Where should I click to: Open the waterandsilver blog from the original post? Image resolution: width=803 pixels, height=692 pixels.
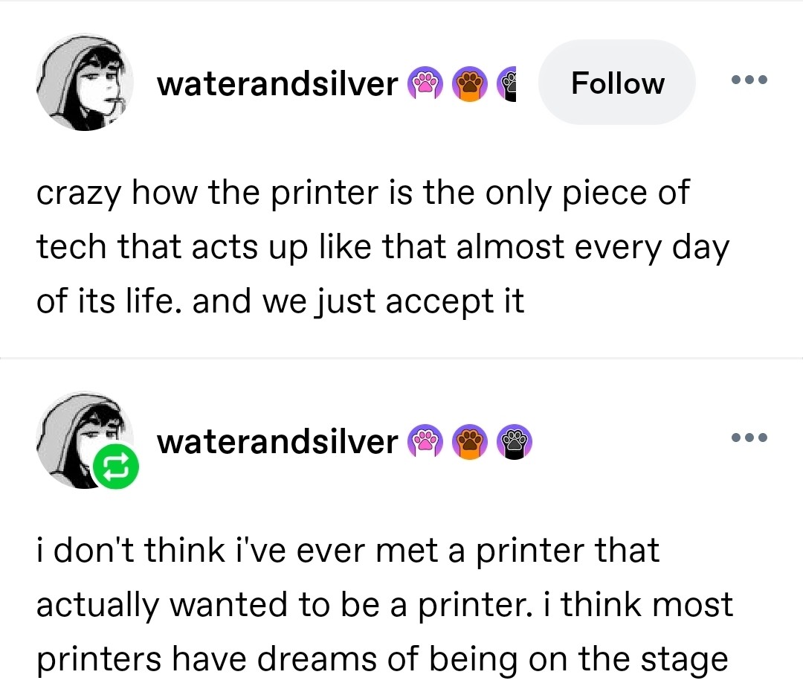click(x=277, y=84)
